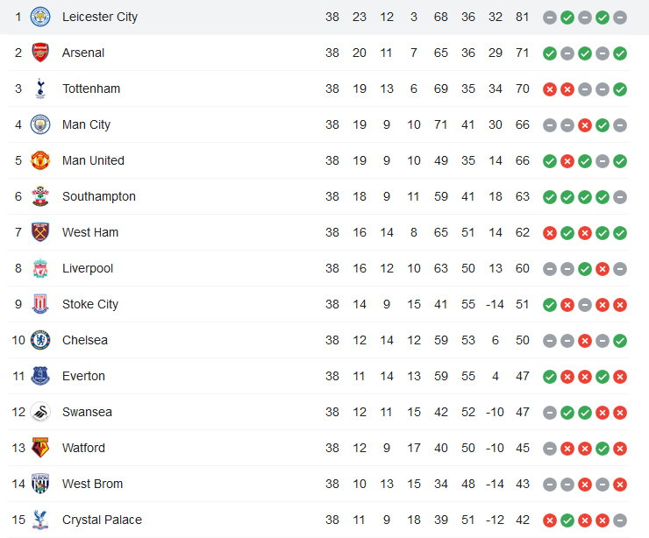This screenshot has width=649, height=538.
Task: Open the Swansea team link
Action: (87, 412)
